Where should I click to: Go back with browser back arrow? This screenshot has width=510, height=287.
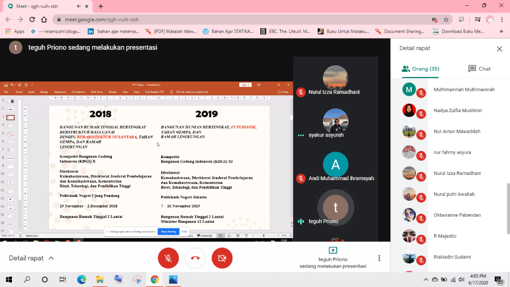8,20
